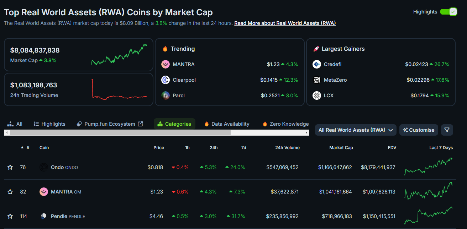Viewport: 467px width, 229px height.
Task: Open Read More about Real World Assets link
Action: pos(285,23)
